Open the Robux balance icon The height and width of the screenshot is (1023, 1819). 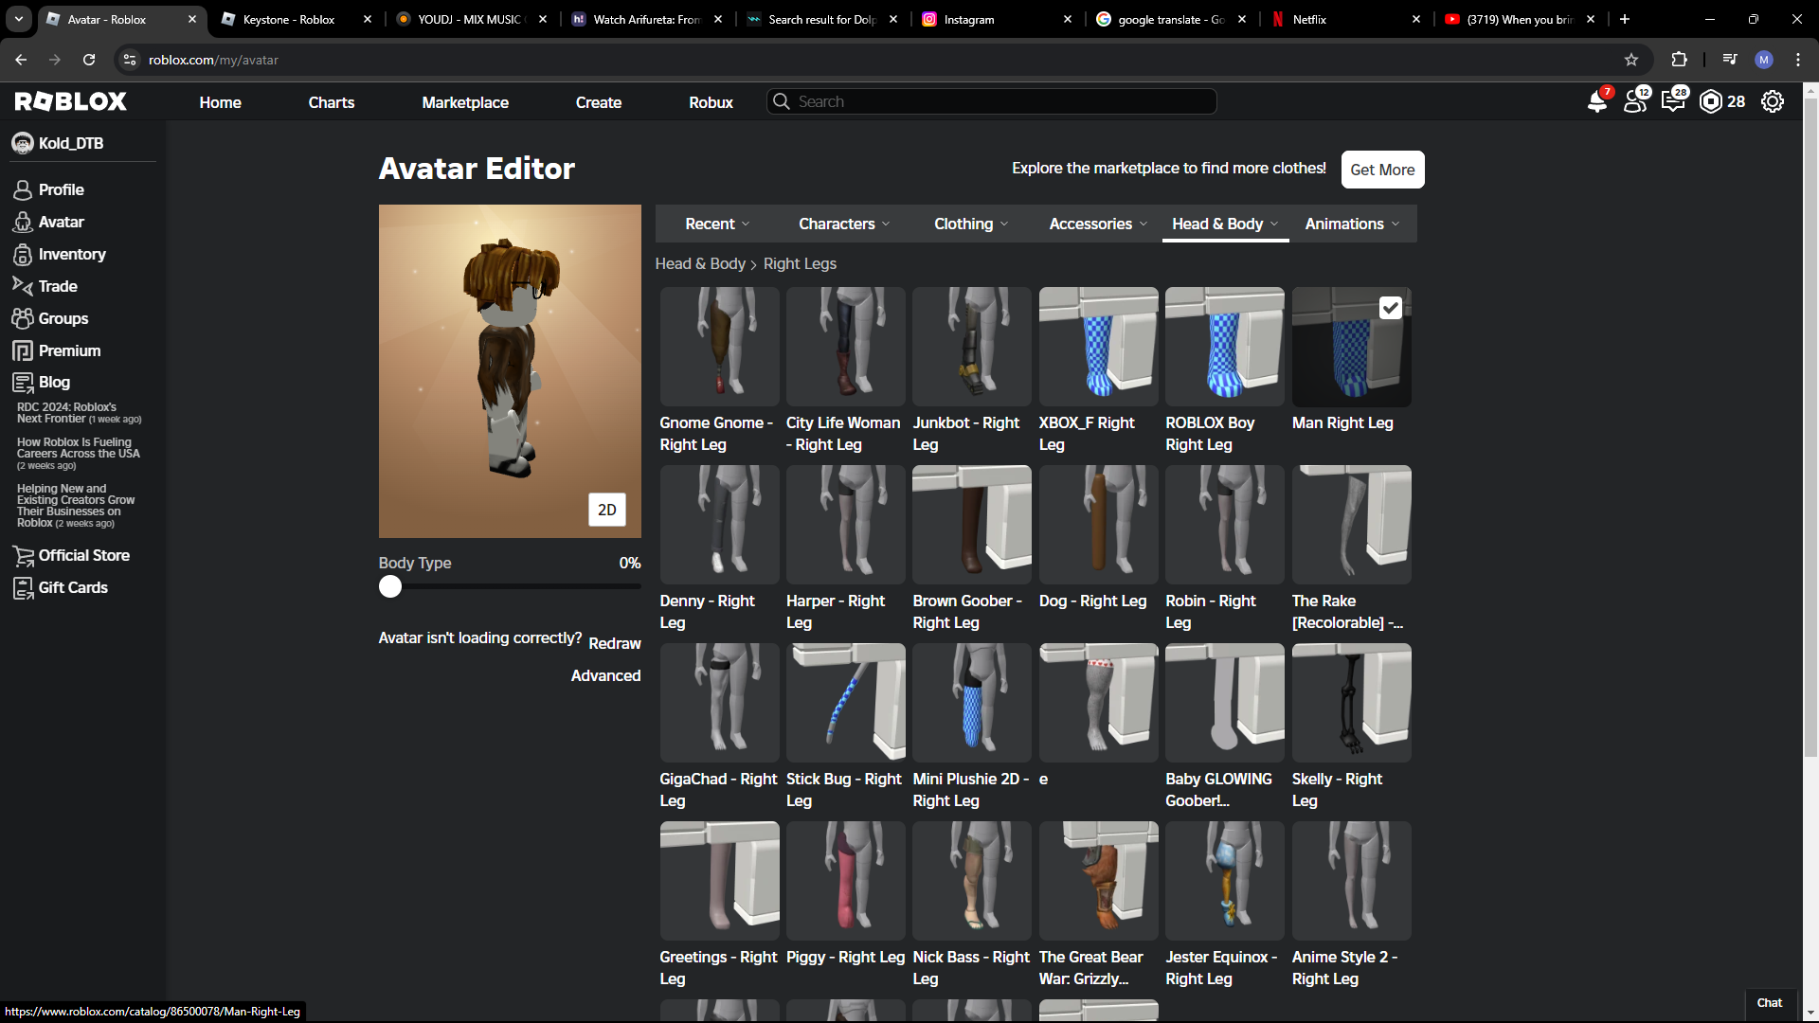(x=1711, y=101)
